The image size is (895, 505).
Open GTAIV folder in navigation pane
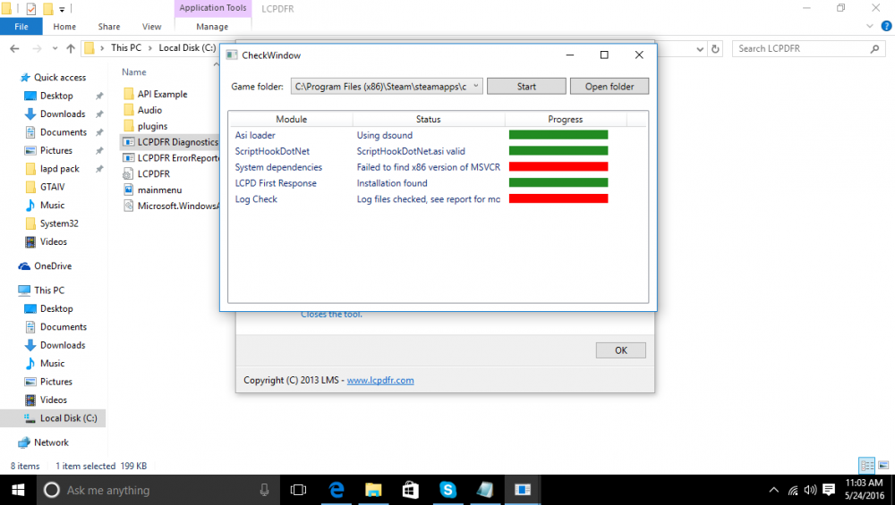(52, 187)
